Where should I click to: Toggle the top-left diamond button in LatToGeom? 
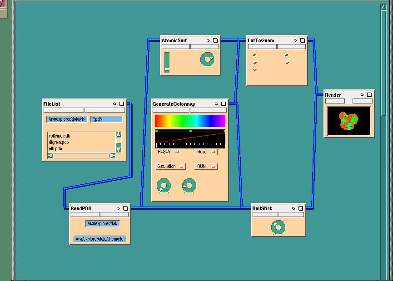[255, 55]
